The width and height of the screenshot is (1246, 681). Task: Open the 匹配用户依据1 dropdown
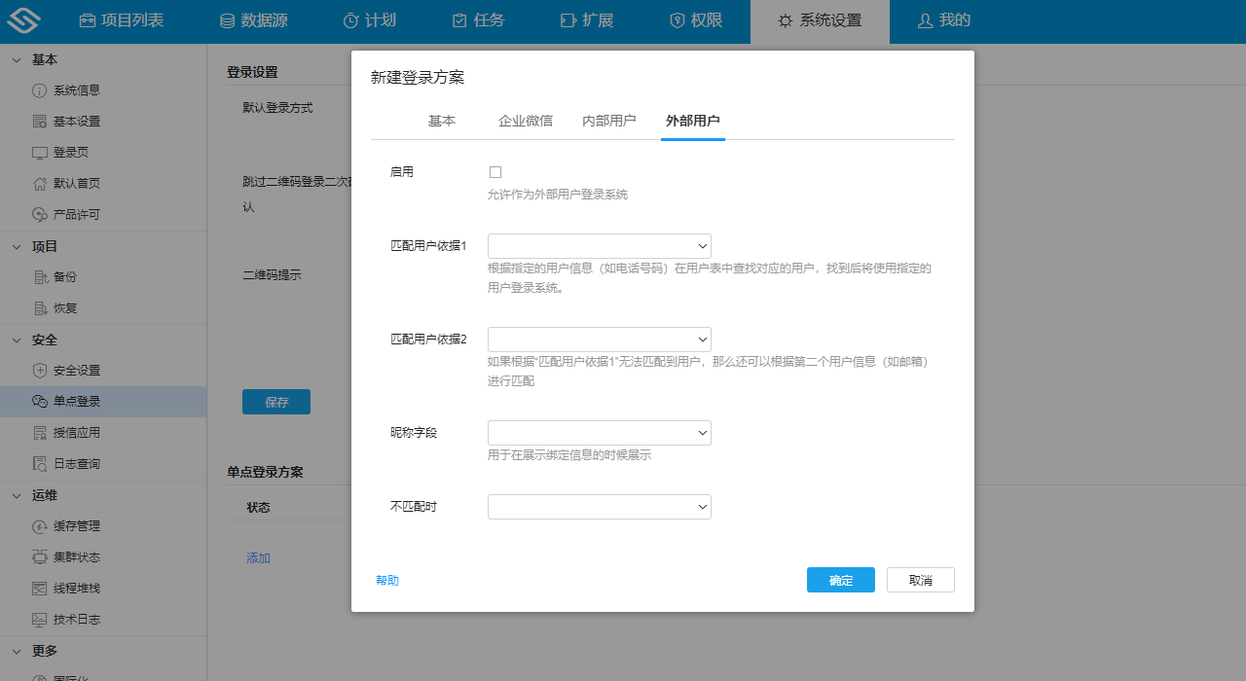[599, 245]
